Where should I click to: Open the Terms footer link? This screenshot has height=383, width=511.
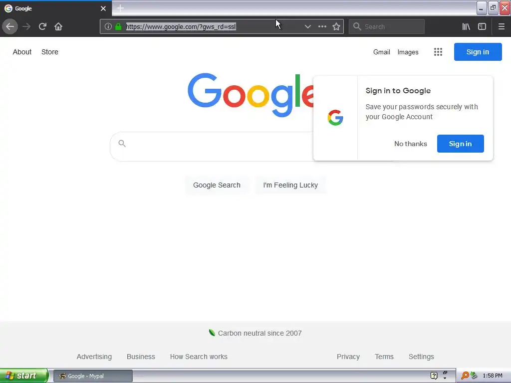(384, 357)
